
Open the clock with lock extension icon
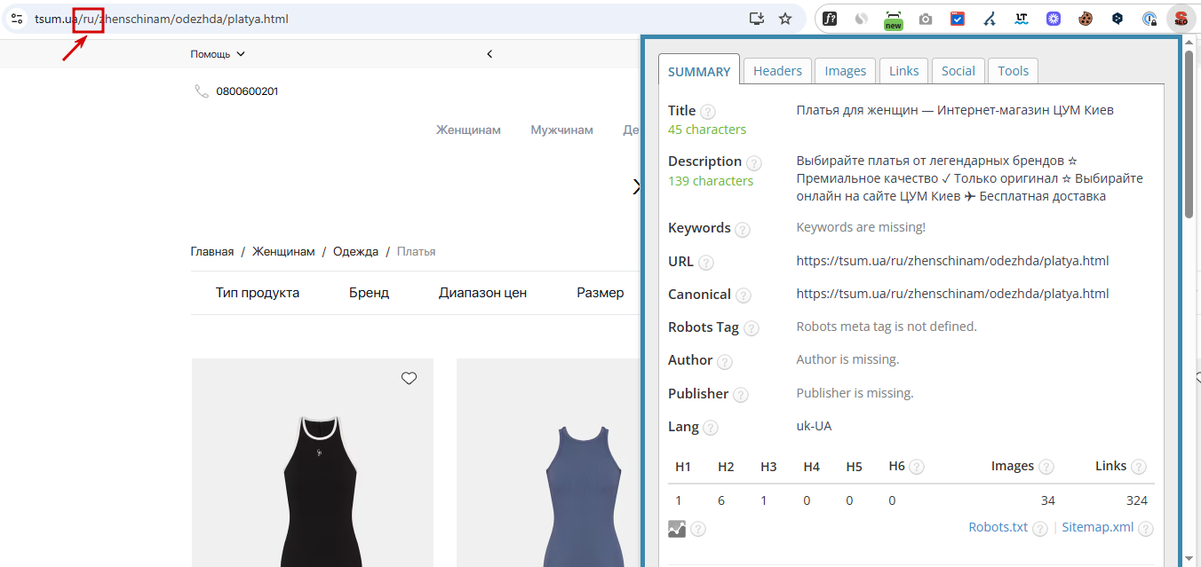tap(1149, 19)
